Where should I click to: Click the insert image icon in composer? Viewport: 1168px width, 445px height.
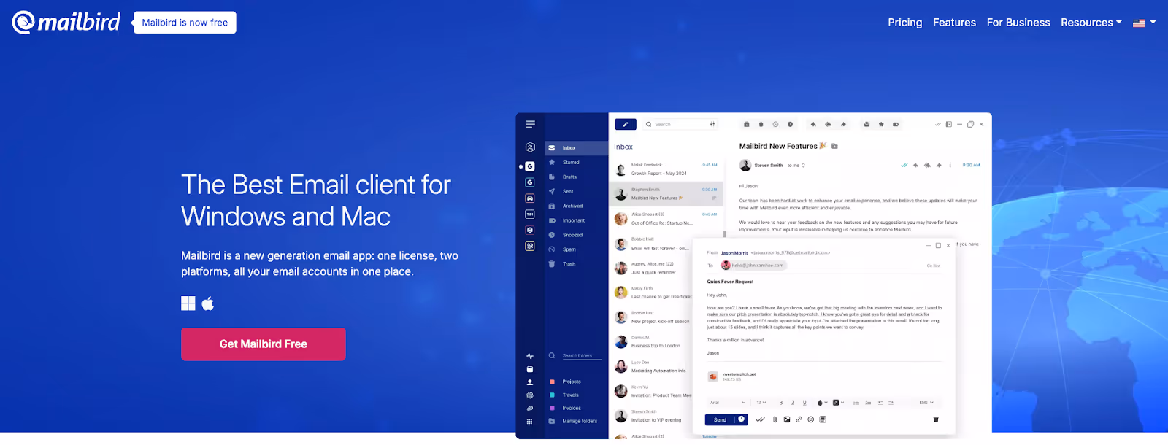coord(787,419)
